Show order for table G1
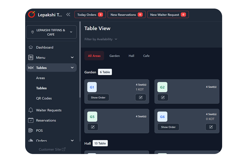247x164 pixels. click(98, 98)
